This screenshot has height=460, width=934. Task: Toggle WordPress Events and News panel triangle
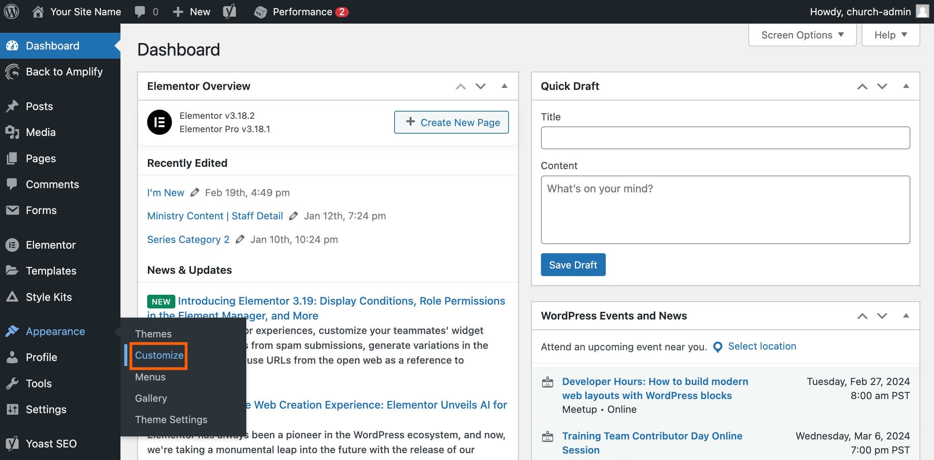pyautogui.click(x=906, y=316)
